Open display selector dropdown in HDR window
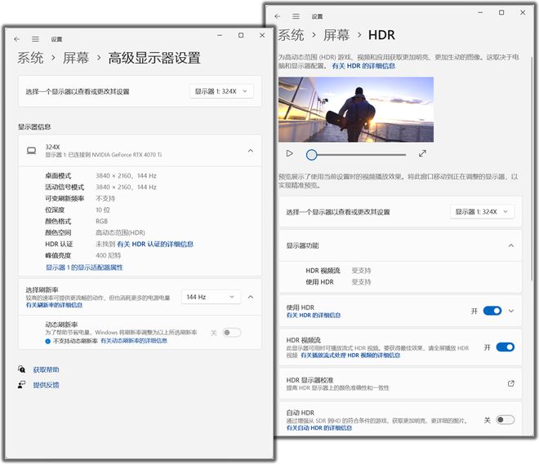 point(482,211)
